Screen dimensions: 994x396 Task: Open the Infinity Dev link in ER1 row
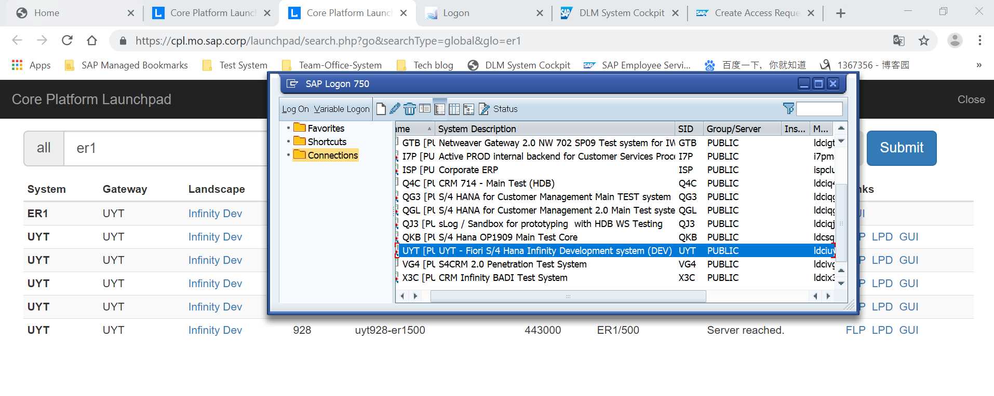215,214
